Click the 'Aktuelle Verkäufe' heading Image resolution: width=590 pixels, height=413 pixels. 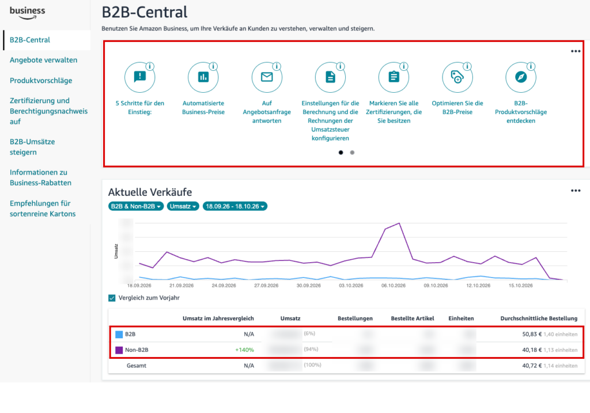[x=150, y=192]
